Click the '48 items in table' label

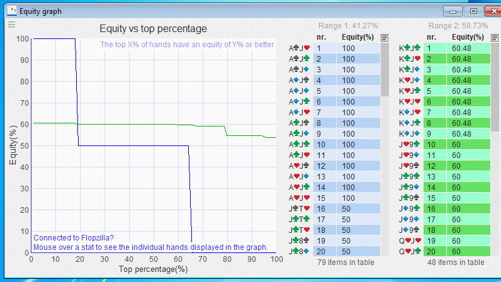pyautogui.click(x=456, y=262)
